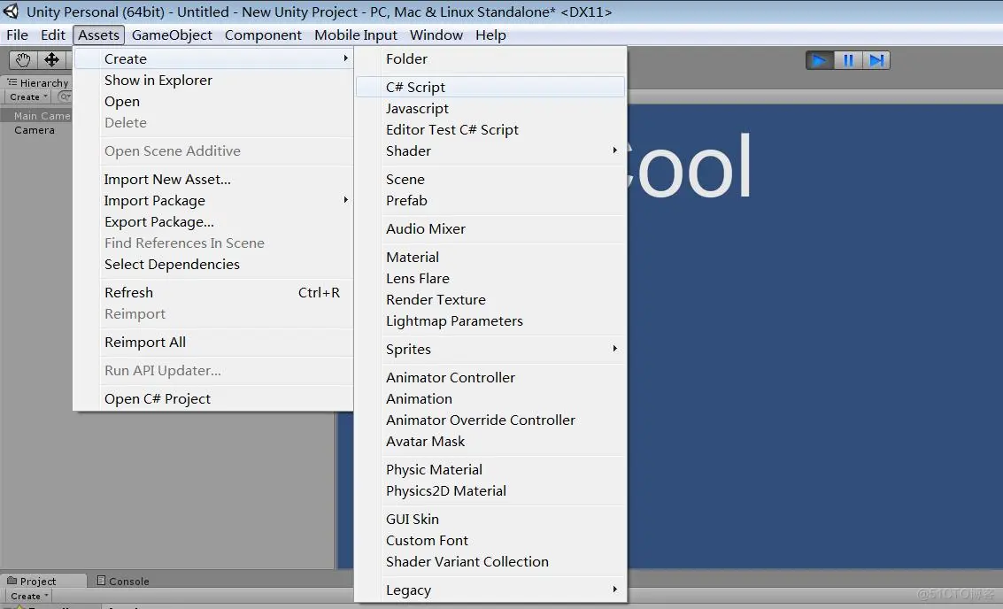The image size is (1003, 609).
Task: Open the Help menu
Action: pos(490,35)
